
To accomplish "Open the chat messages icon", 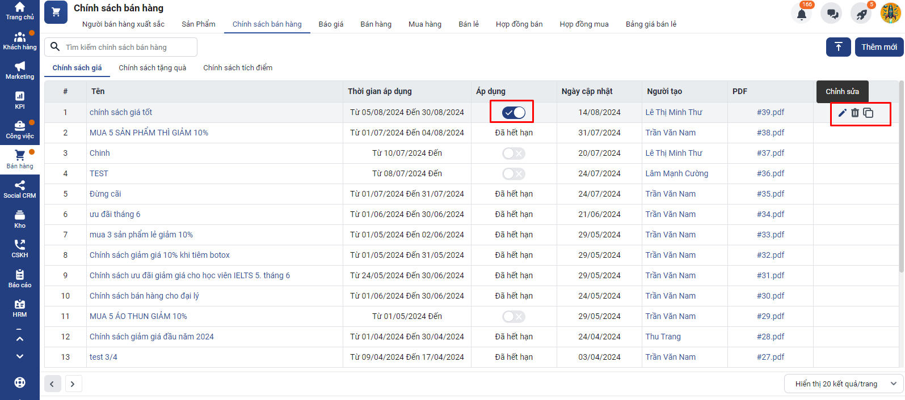I will (x=832, y=14).
